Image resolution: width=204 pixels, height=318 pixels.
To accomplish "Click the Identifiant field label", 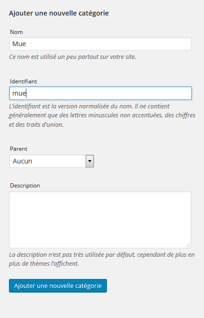I will (x=24, y=82).
